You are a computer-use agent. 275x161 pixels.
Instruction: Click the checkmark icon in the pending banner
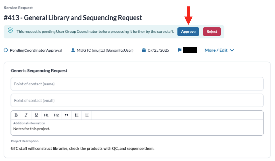coord(10,30)
